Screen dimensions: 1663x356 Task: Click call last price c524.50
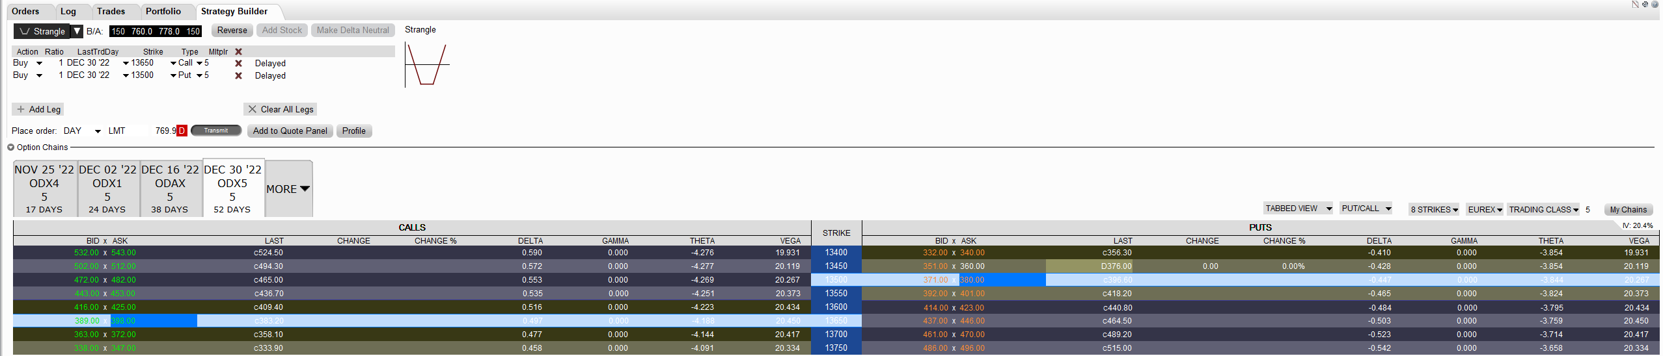(268, 253)
